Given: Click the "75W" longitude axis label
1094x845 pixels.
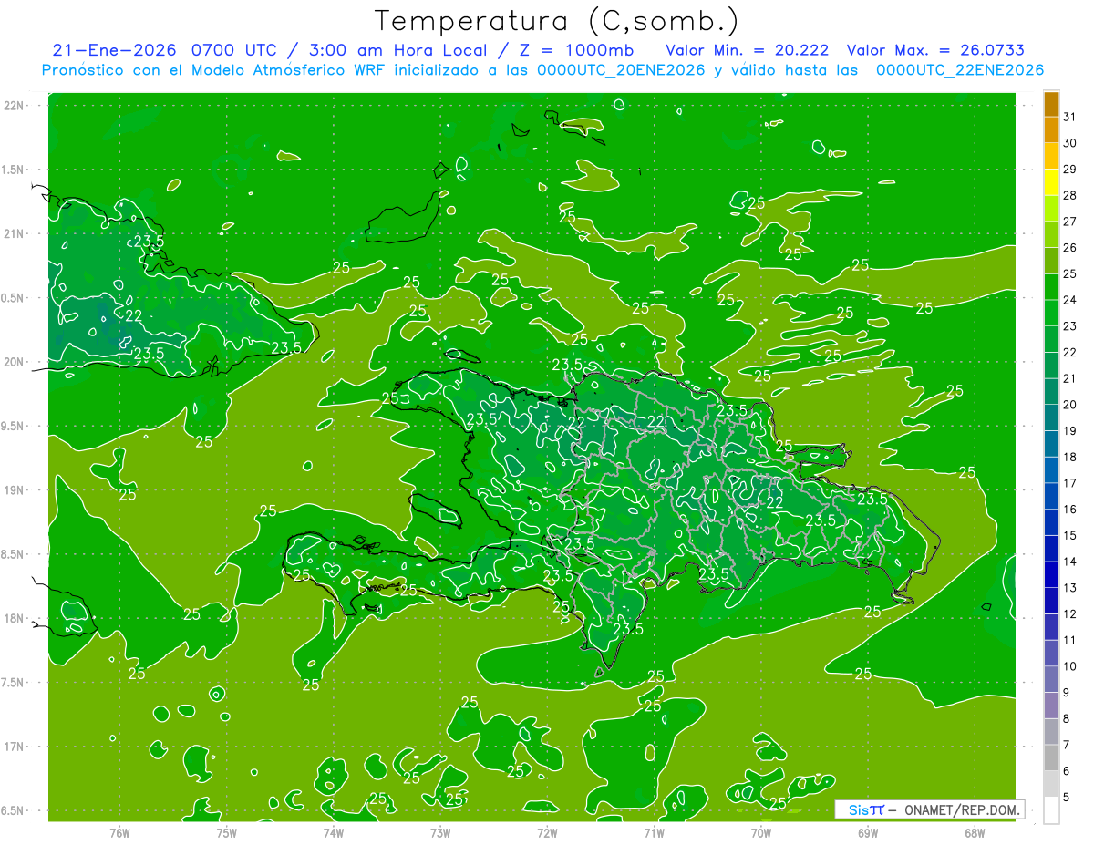Looking at the screenshot, I should coord(227,833).
